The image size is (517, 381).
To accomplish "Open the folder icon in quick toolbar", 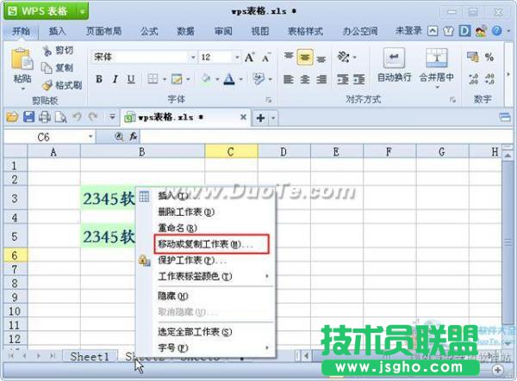I will [12, 117].
